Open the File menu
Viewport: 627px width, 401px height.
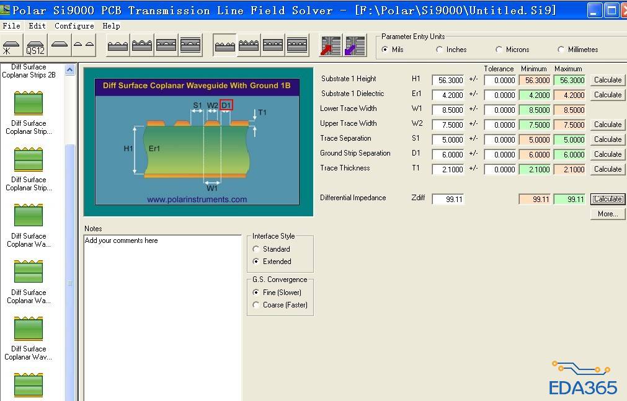12,26
